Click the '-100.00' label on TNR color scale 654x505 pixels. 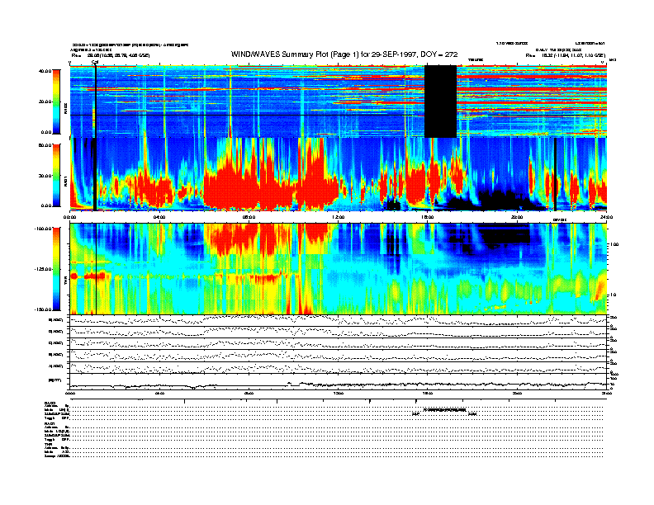(43, 229)
